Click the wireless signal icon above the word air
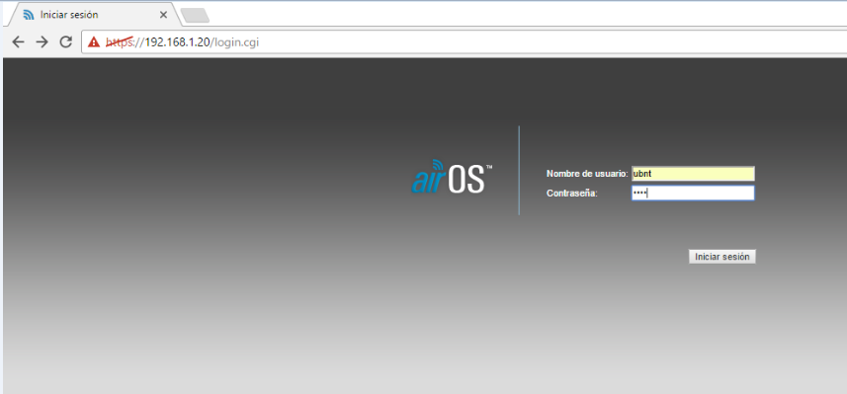 [437, 165]
